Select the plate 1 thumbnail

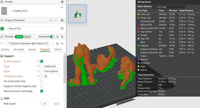tap(77, 14)
